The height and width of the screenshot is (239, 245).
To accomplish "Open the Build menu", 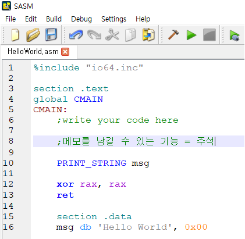I will click(54, 19).
